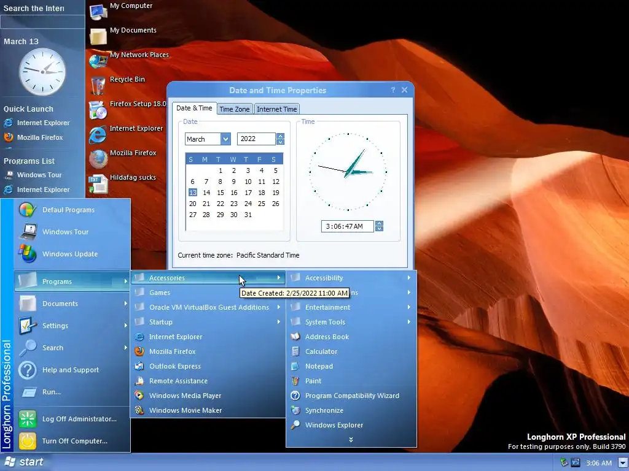The width and height of the screenshot is (629, 471).
Task: Click Windows Tour in Programs List sidebar
Action: click(33, 175)
